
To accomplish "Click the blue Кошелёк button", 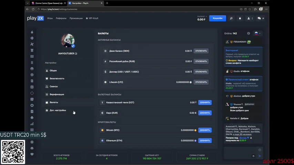I will point(217,18).
